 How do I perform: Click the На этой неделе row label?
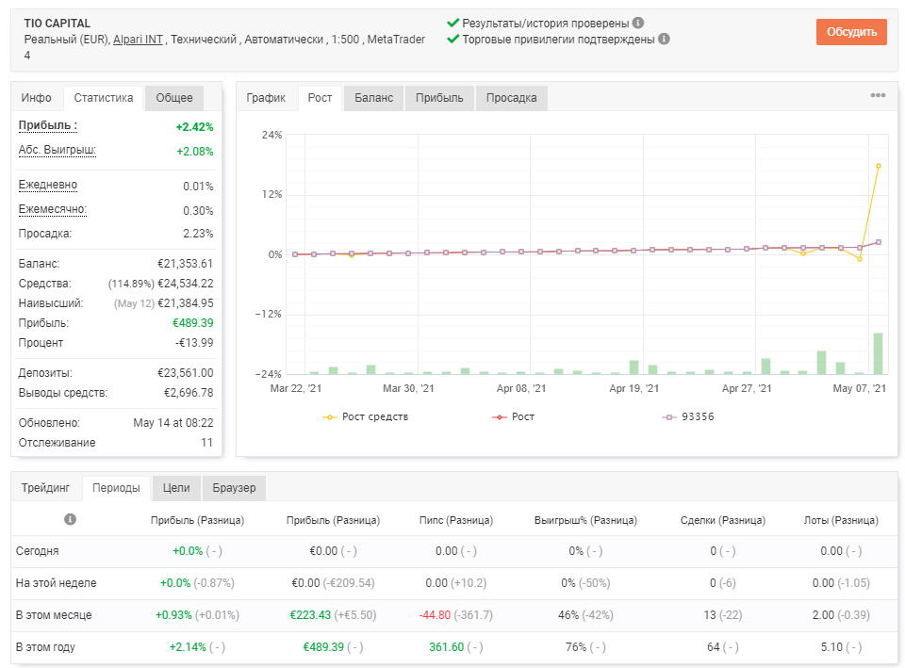(56, 582)
